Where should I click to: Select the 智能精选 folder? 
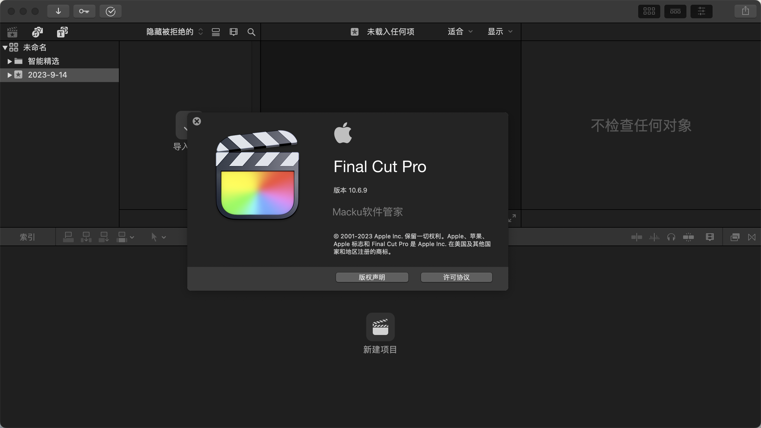[x=59, y=61]
